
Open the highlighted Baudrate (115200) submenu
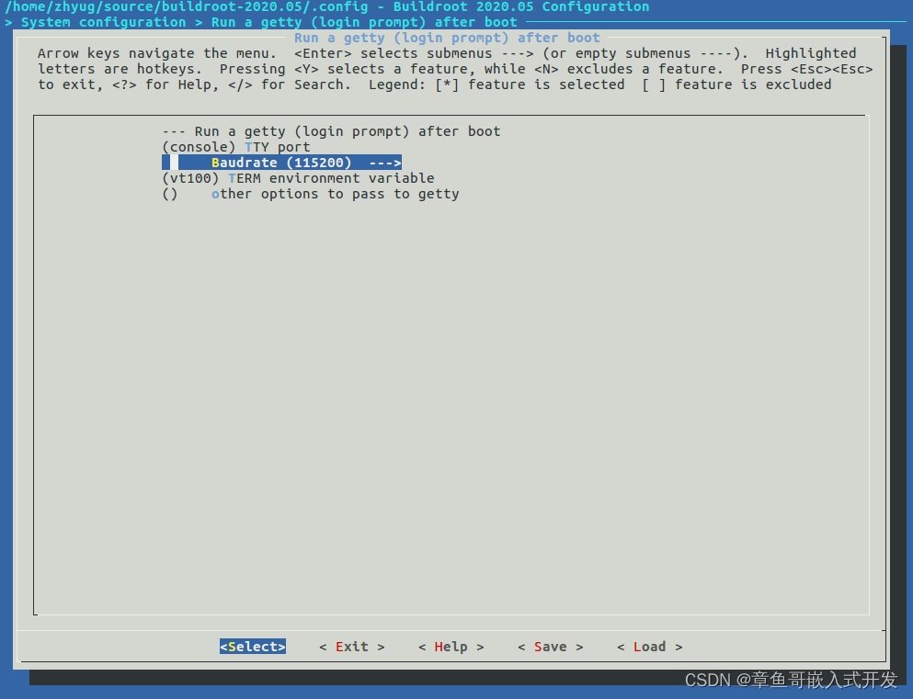[282, 163]
